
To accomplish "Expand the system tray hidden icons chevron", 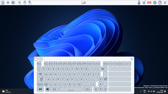I will pyautogui.click(x=141, y=91).
